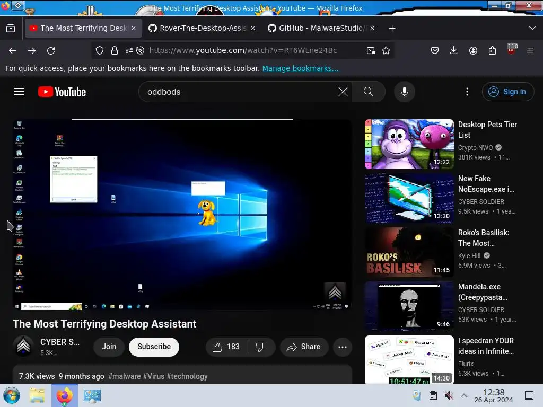Close the YouTube tab
Screen dimensions: 543x407
(x=134, y=28)
